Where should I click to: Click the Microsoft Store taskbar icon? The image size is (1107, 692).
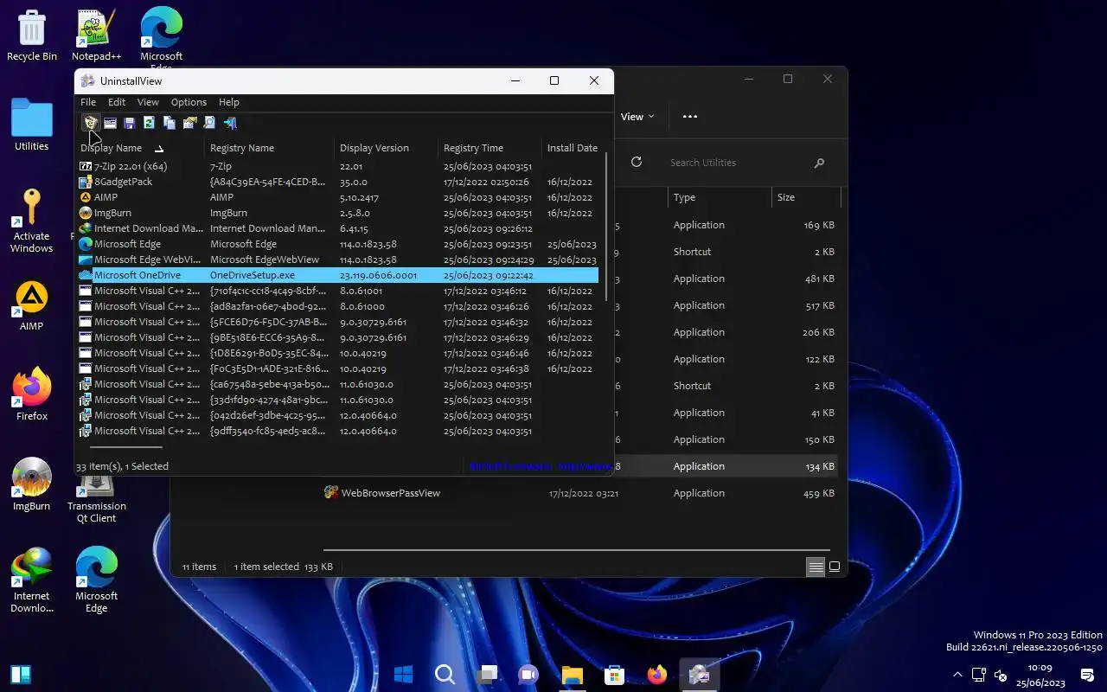[614, 674]
